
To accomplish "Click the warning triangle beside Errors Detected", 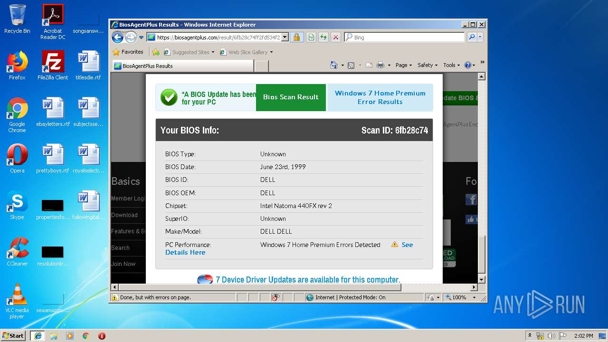I will [x=395, y=244].
